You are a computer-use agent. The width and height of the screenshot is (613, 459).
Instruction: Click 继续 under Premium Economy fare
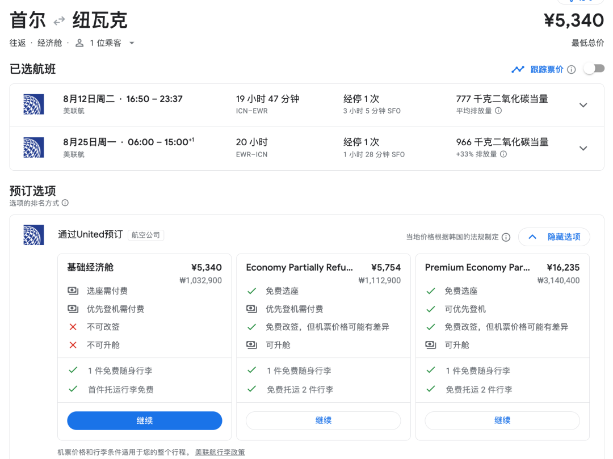coord(502,420)
